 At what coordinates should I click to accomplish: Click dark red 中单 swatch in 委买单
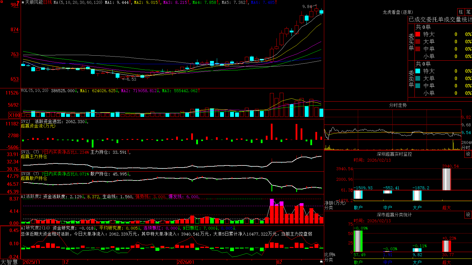(x=418, y=49)
